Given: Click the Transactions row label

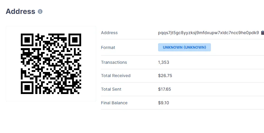Looking at the screenshot, I should (x=114, y=62).
